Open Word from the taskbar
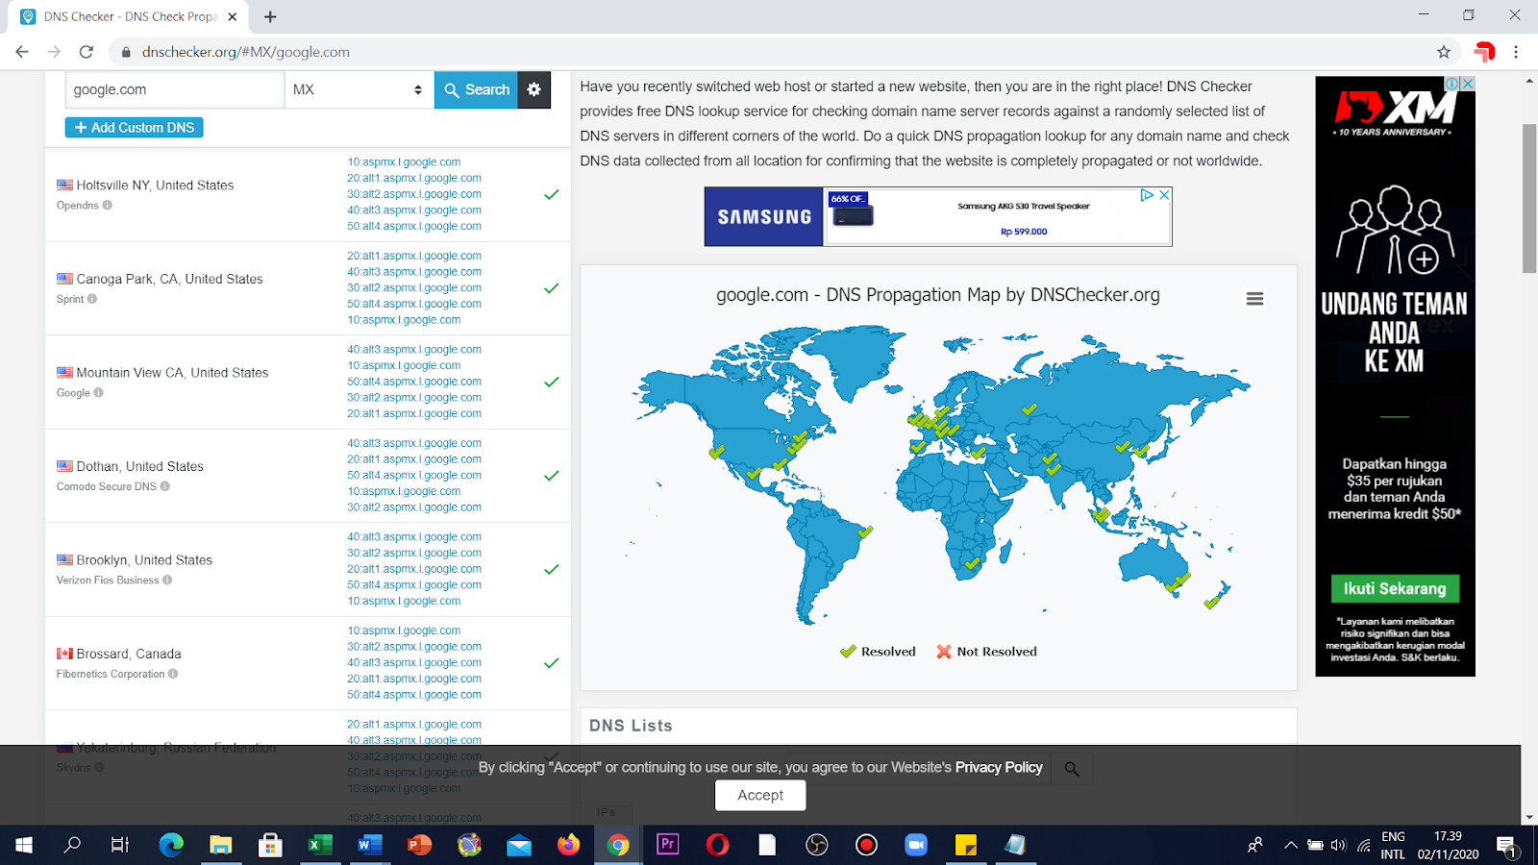The height and width of the screenshot is (865, 1538). click(x=370, y=845)
